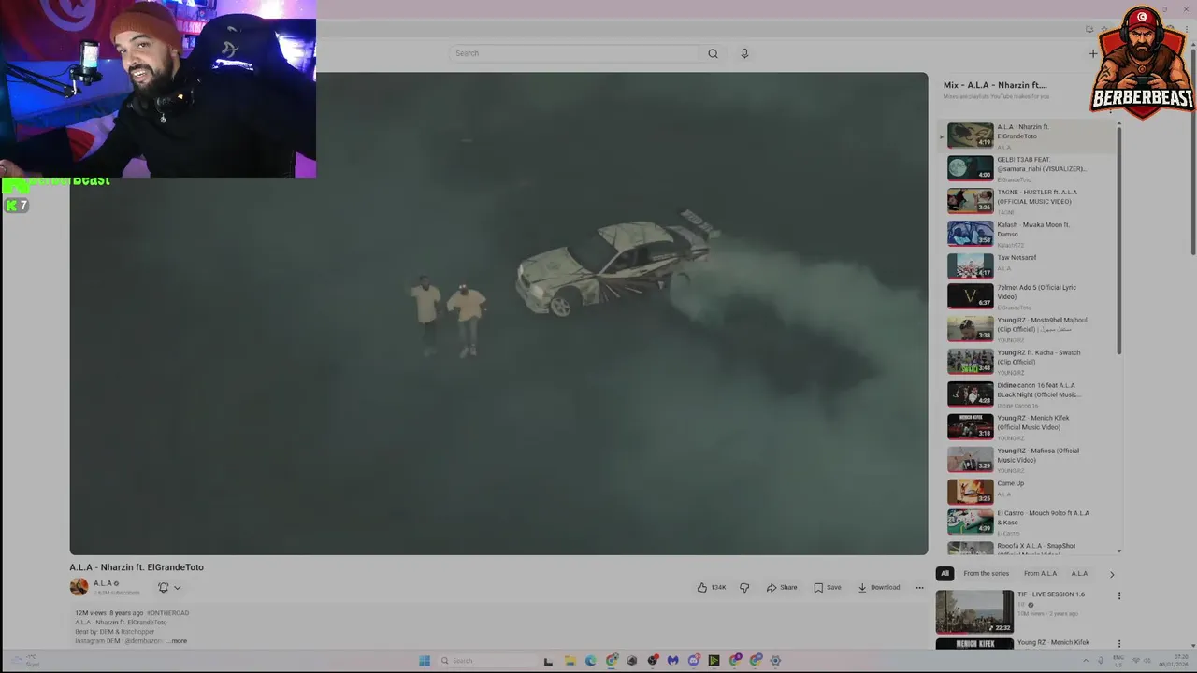The height and width of the screenshot is (673, 1197).
Task: Select the All filter chip
Action: pos(945,573)
